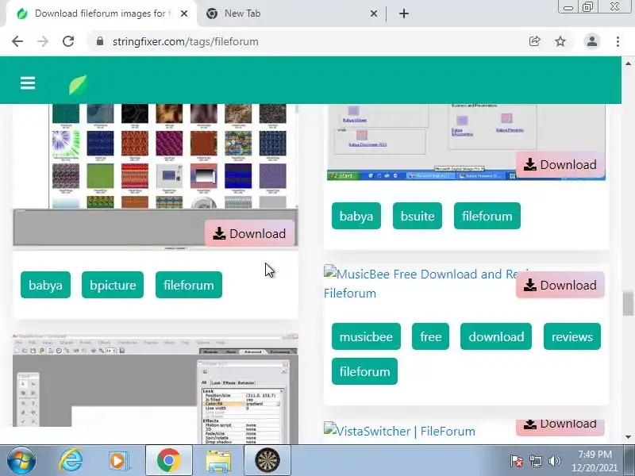This screenshot has height=476, width=635.
Task: Click the fileforum tag next to bsuite
Action: (487, 216)
